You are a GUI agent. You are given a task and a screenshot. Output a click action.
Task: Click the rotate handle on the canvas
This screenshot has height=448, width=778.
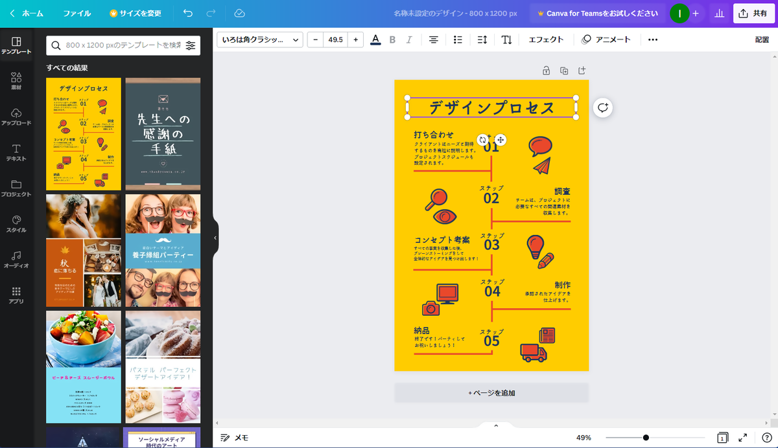pos(482,140)
